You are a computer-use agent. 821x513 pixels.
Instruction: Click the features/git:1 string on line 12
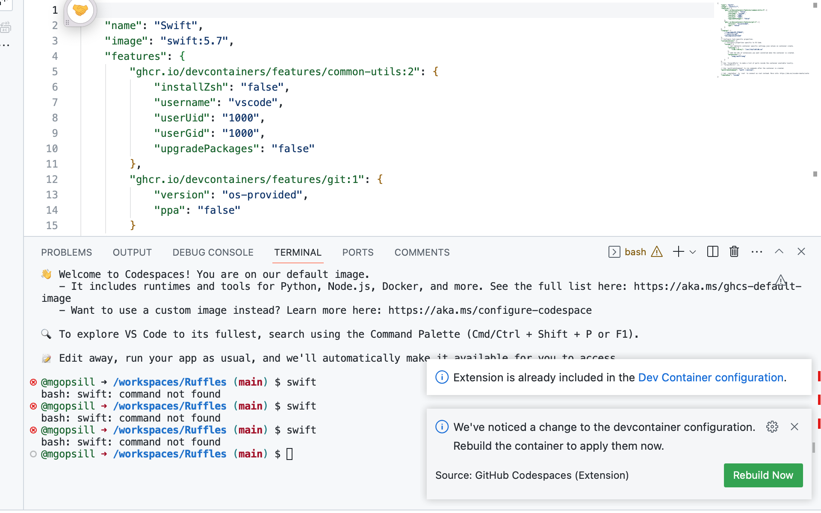point(247,180)
